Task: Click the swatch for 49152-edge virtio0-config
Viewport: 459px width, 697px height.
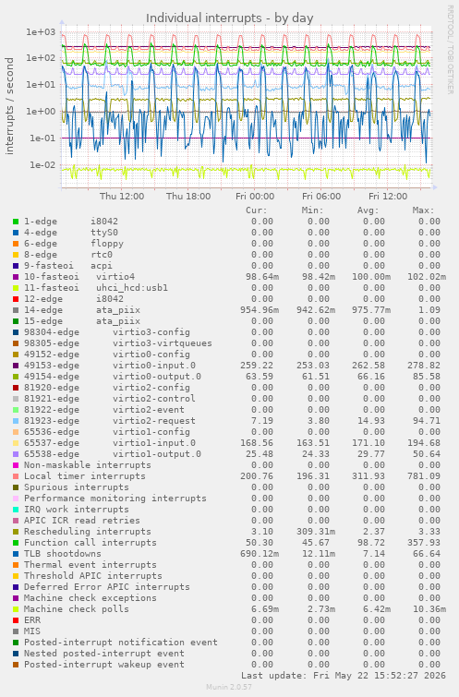Action: 16,355
